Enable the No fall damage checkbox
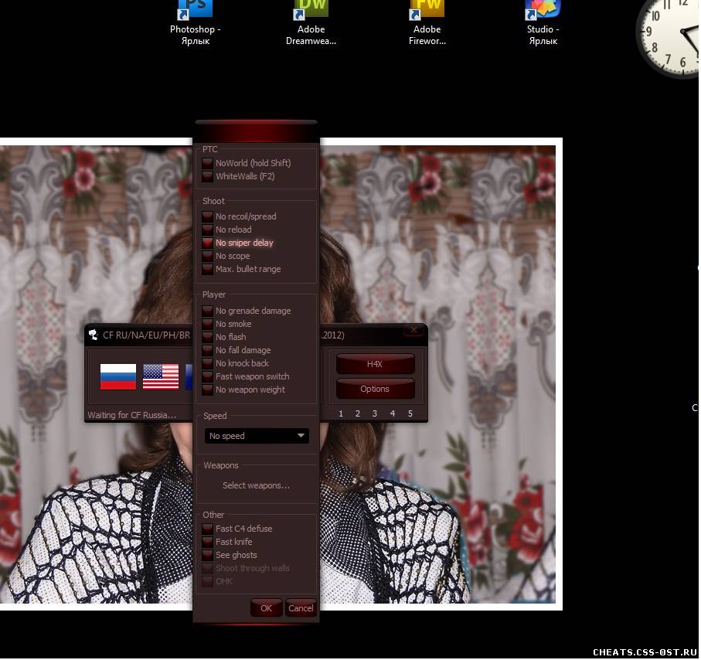This screenshot has height=660, width=701. tap(208, 350)
